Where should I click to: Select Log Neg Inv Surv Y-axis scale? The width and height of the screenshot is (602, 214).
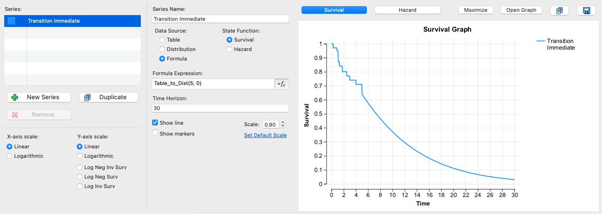coord(80,167)
